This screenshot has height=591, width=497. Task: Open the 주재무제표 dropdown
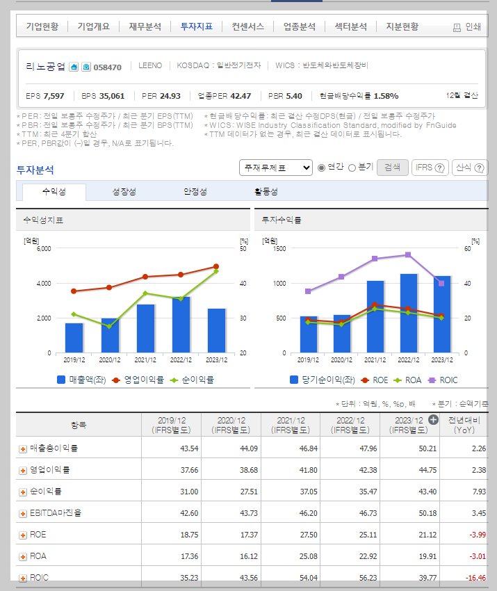tap(276, 168)
